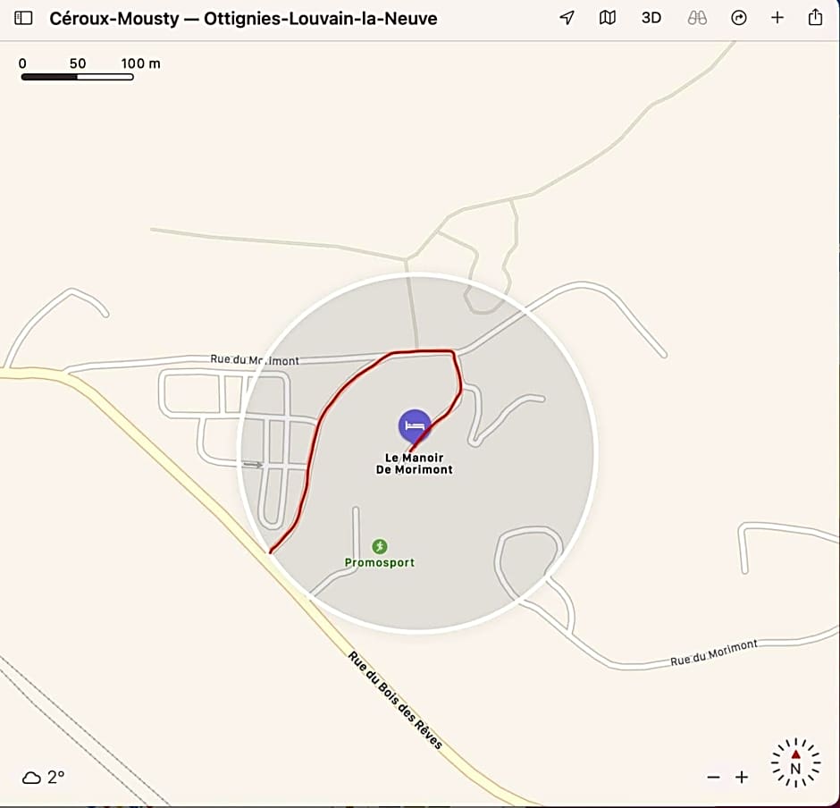Viewport: 840px width, 808px height.
Task: Toggle the sidebar panel
Action: click(x=23, y=18)
